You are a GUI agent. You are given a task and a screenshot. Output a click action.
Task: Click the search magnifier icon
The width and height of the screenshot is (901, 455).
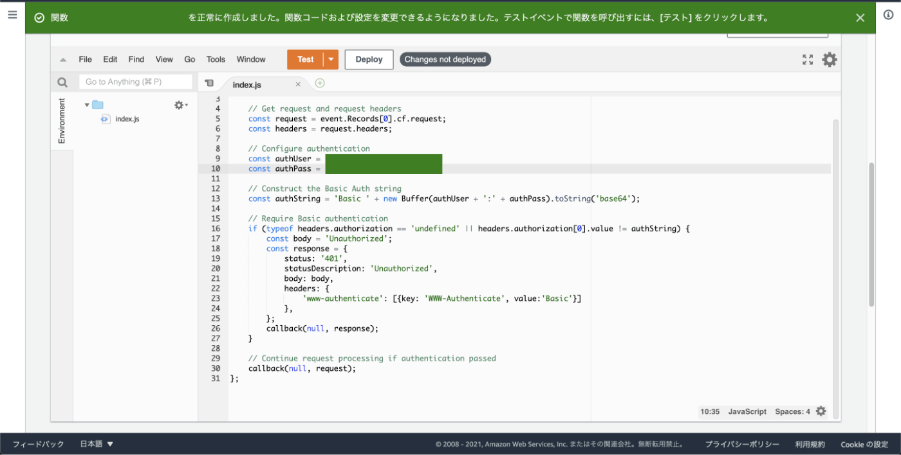(62, 82)
